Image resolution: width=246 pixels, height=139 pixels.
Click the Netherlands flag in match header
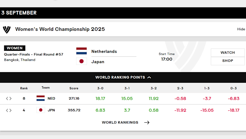click(82, 51)
